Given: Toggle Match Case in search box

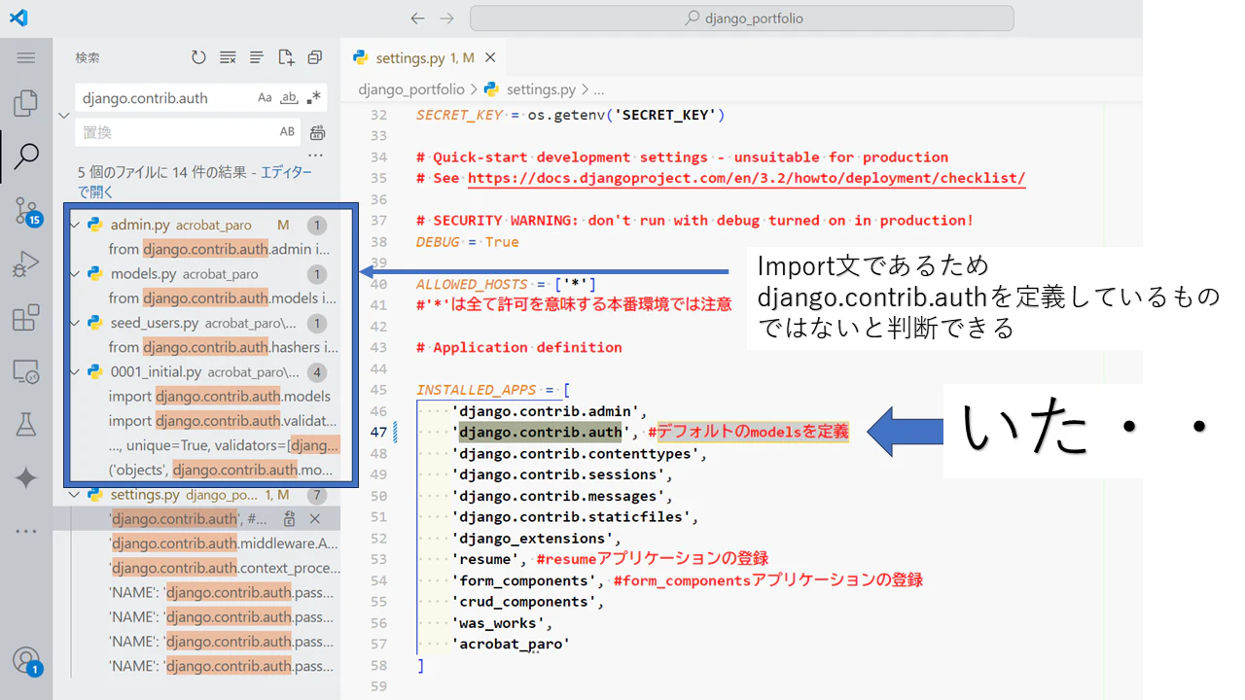Looking at the screenshot, I should [x=265, y=98].
